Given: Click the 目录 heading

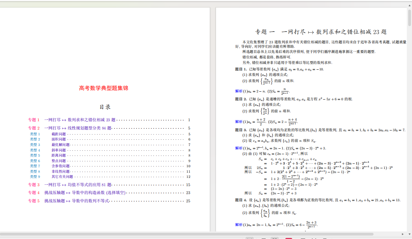Looking at the screenshot, I should point(105,107).
